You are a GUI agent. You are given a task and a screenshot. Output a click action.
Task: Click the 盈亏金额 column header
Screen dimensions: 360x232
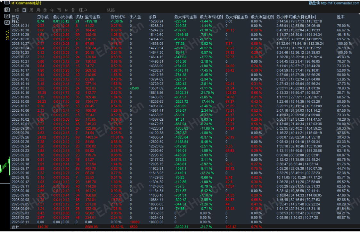coord(93,17)
